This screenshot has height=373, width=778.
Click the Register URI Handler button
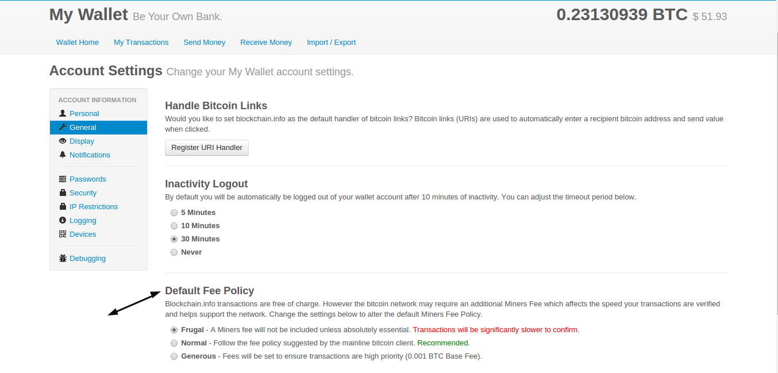point(207,148)
